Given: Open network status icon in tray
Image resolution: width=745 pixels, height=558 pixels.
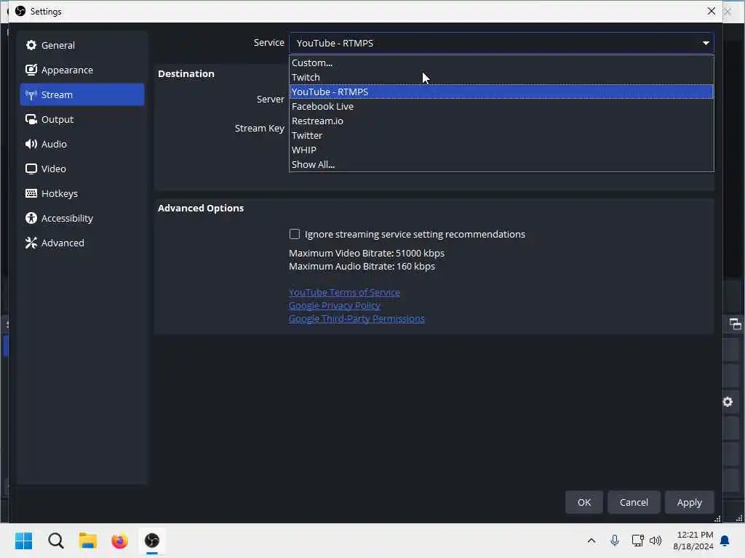Looking at the screenshot, I should [x=637, y=541].
